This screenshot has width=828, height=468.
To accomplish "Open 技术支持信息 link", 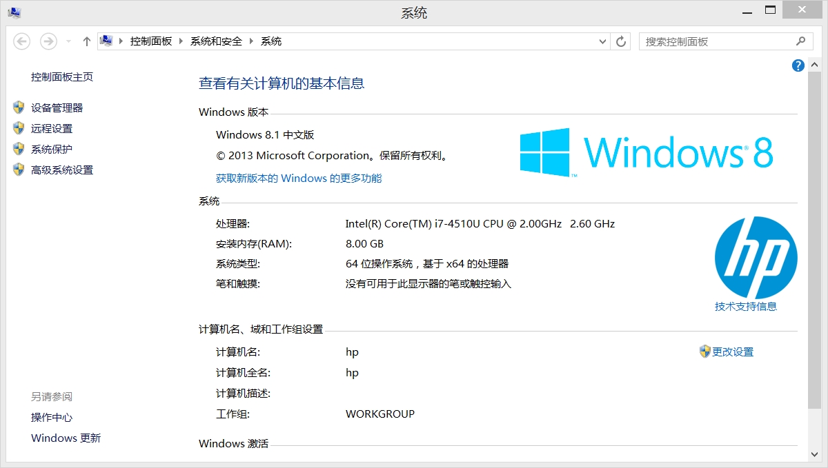I will point(746,307).
